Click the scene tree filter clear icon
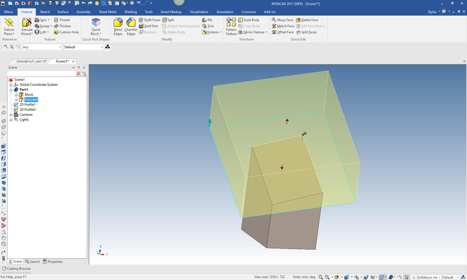This screenshot has height=280, width=467. pos(79,74)
